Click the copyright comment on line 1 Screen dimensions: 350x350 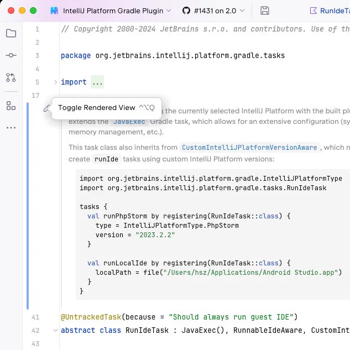(x=205, y=29)
